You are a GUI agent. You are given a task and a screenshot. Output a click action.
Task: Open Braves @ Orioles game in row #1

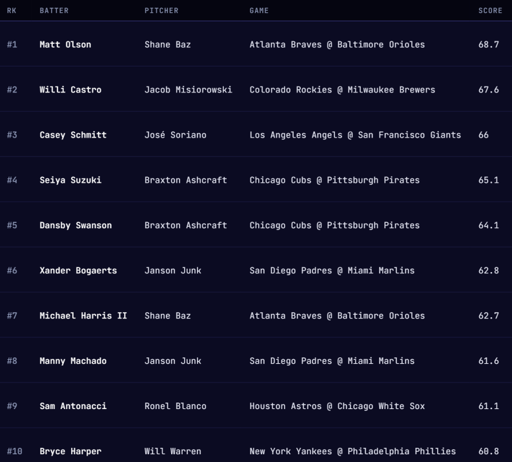coord(337,45)
